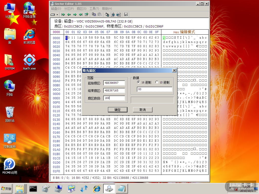
Task: Click the 结束扇区 input field
Action: [114, 90]
